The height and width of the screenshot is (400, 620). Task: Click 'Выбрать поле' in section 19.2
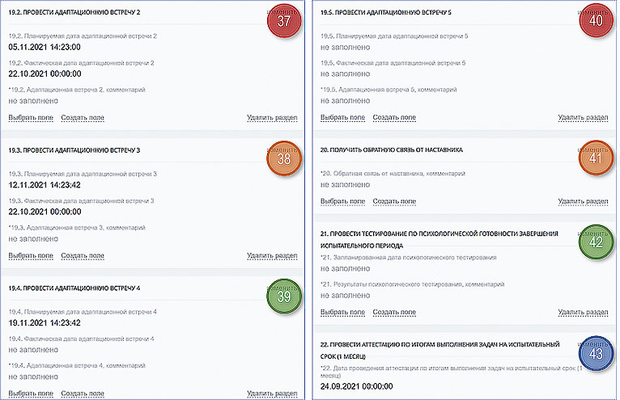point(31,118)
